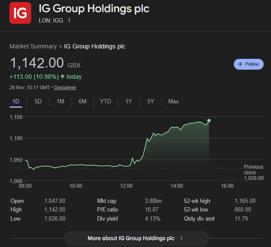Select the YTD range tab
The height and width of the screenshot is (247, 271).
(105, 102)
